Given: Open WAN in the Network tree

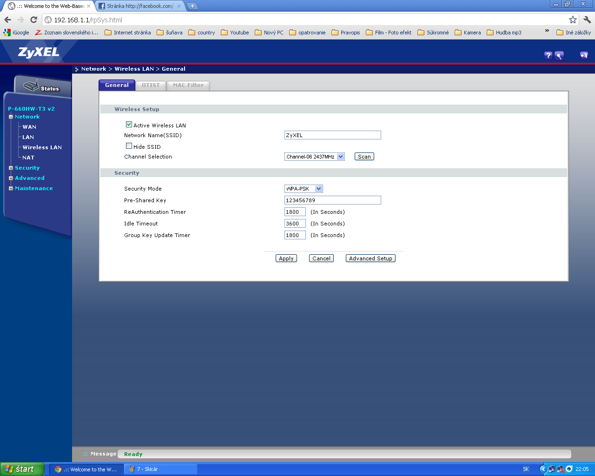Looking at the screenshot, I should pyautogui.click(x=29, y=127).
